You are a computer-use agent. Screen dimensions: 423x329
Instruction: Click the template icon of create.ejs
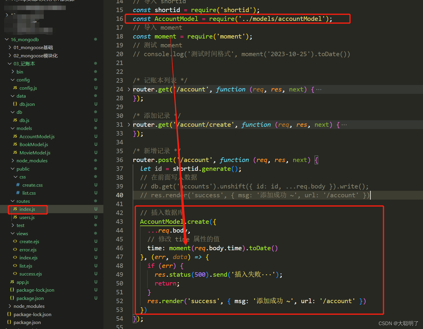coord(15,241)
